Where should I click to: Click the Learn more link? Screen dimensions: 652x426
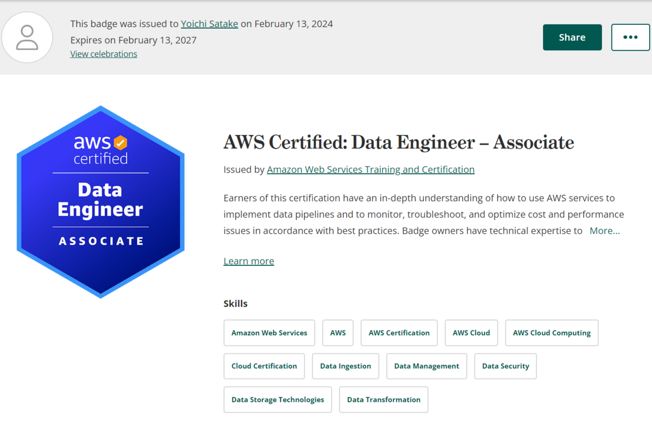[248, 261]
